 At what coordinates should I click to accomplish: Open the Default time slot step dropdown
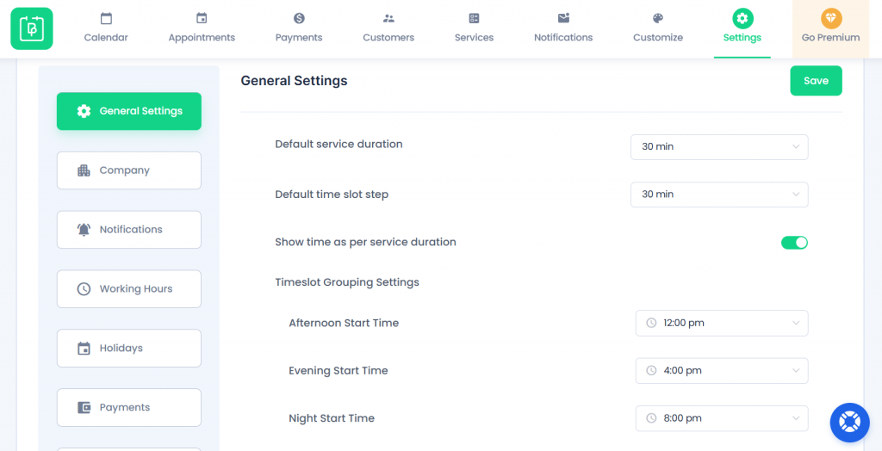coord(719,195)
